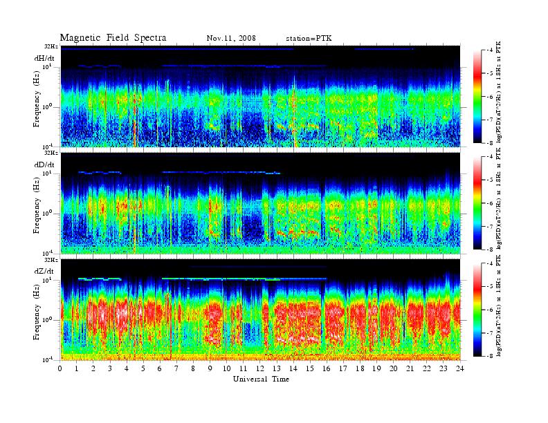548x423 pixels.
Task: Click the '32Hz' label atop dZ/dt panel
Action: click(x=51, y=260)
